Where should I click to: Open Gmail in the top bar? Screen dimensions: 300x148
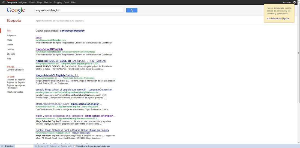[66, 2]
